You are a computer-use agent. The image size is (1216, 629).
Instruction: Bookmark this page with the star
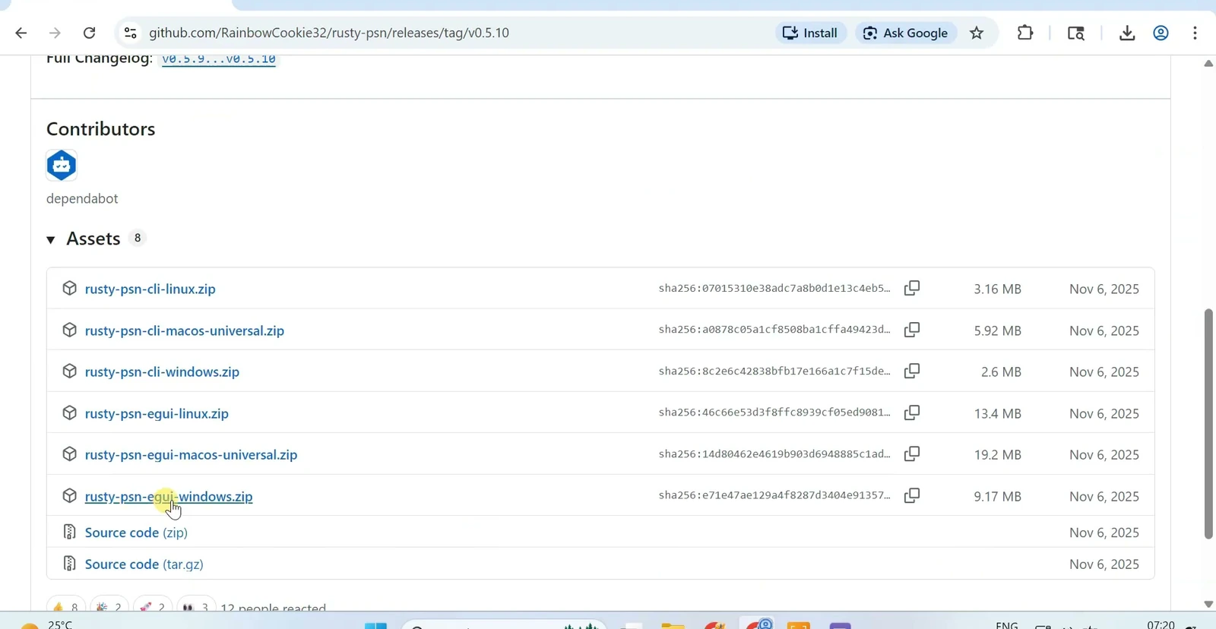point(977,33)
